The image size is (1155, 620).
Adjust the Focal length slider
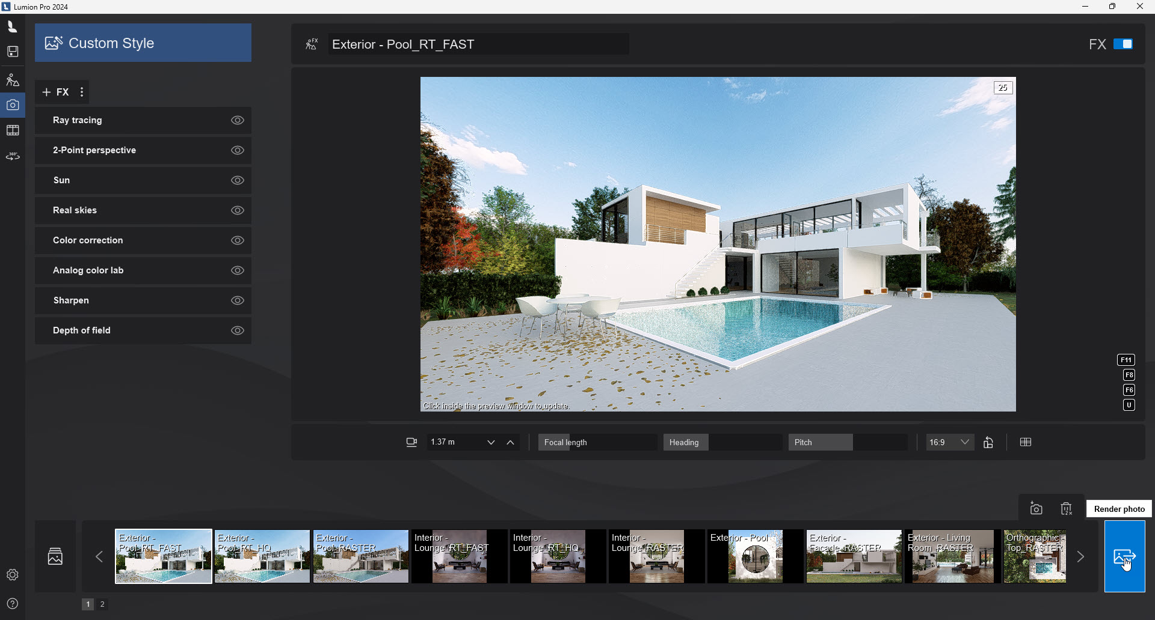(597, 442)
